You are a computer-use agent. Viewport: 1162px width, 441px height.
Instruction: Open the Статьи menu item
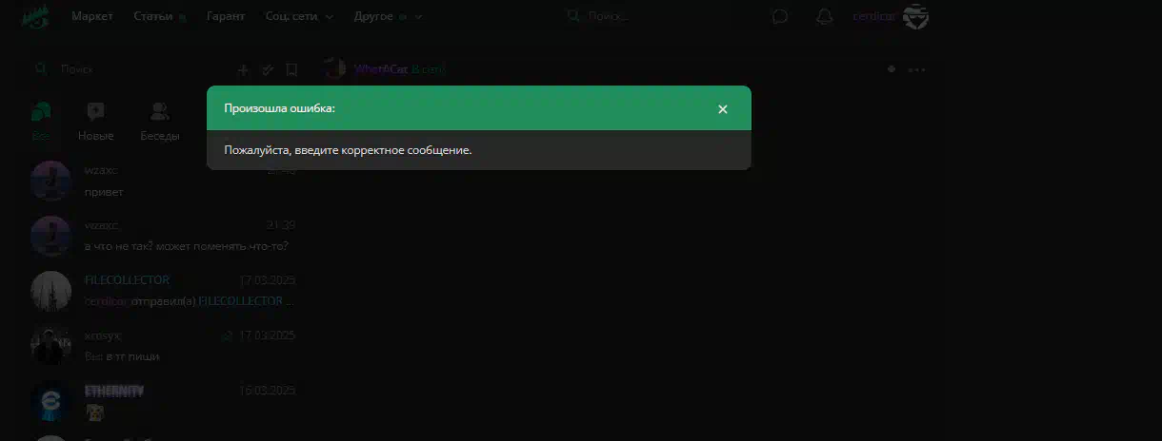pos(153,16)
